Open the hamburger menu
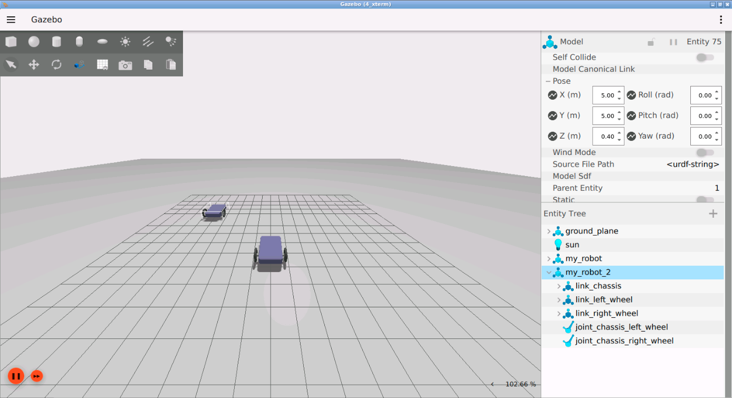 [x=11, y=20]
